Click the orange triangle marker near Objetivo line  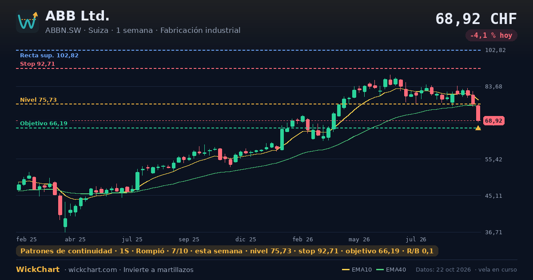pos(478,128)
